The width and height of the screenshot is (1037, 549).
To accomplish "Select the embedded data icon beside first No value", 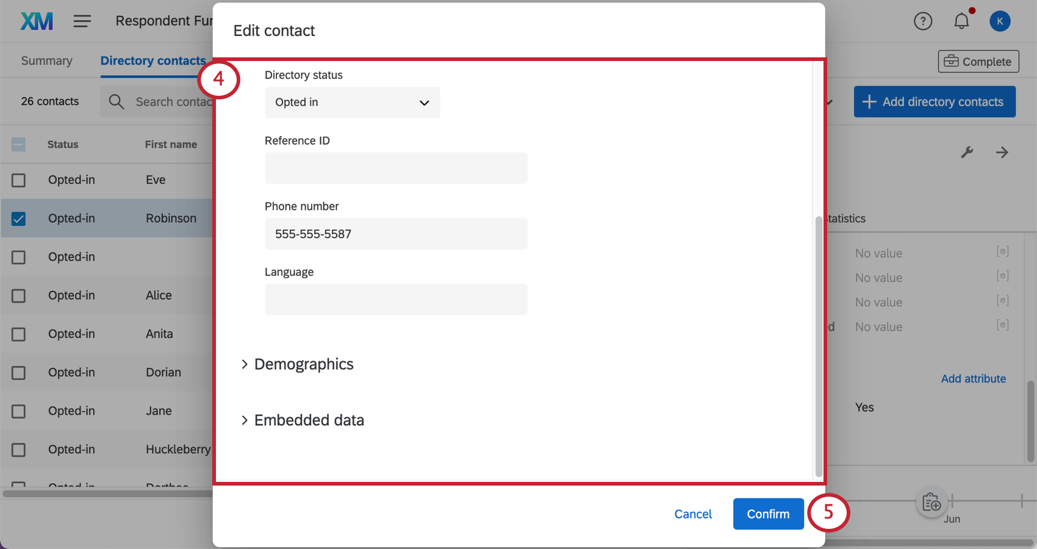I will pos(1003,251).
